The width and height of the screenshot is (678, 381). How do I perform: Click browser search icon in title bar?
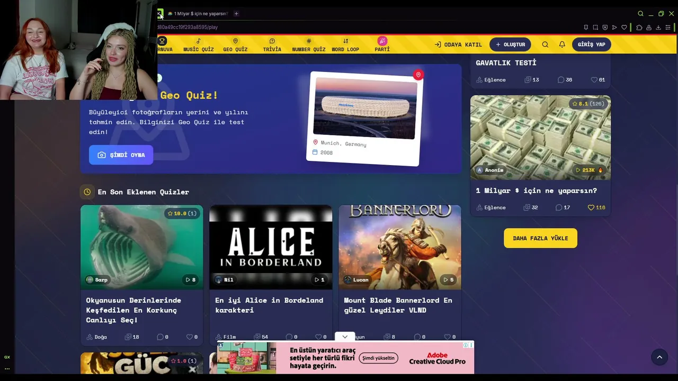tap(640, 14)
